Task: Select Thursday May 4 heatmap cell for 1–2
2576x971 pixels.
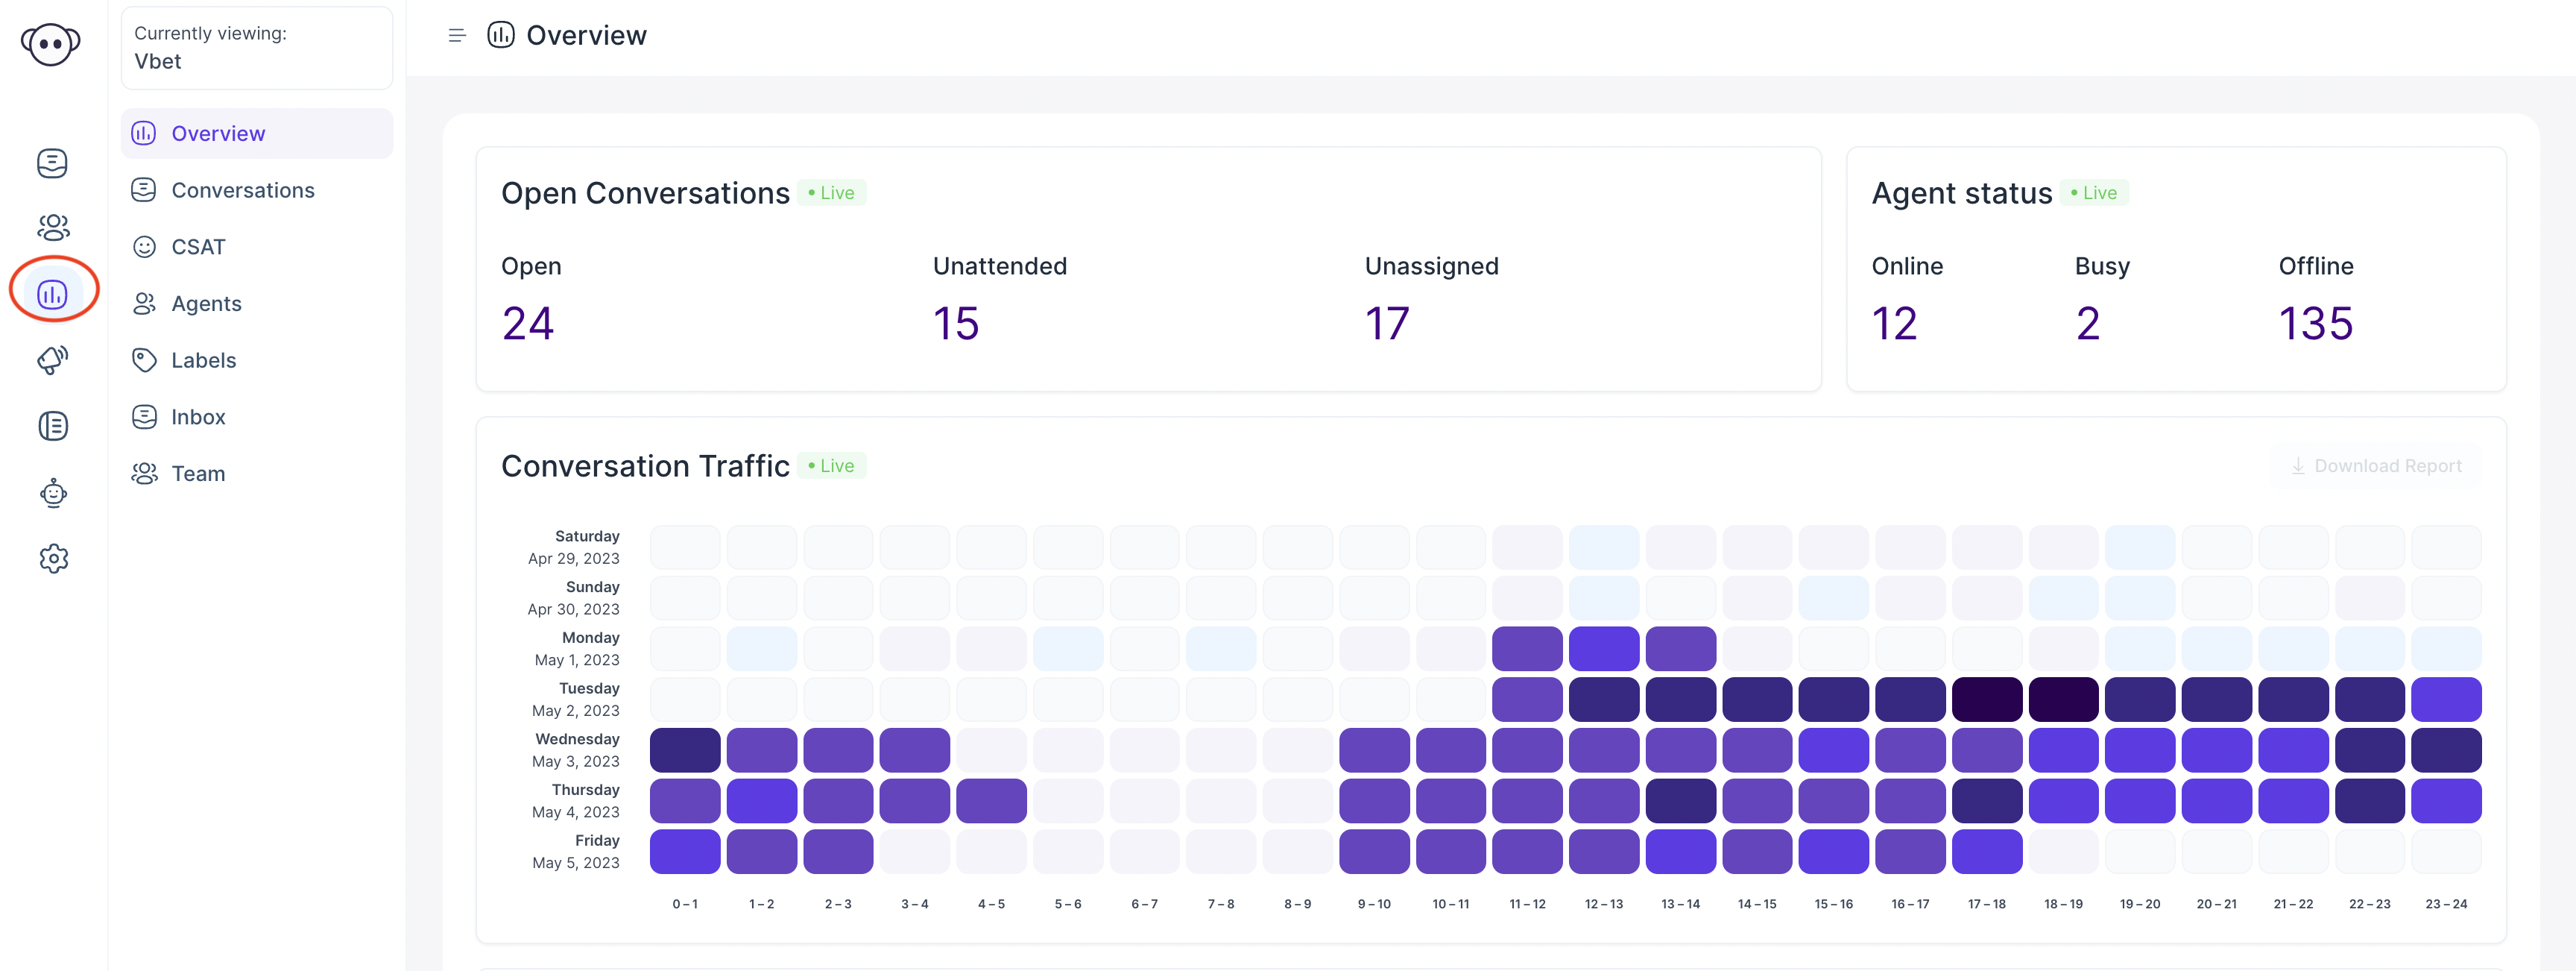Action: pyautogui.click(x=762, y=801)
